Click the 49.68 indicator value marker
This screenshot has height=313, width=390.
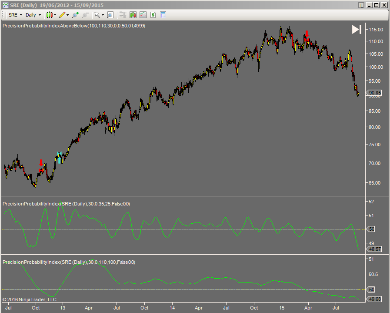pos(374,299)
